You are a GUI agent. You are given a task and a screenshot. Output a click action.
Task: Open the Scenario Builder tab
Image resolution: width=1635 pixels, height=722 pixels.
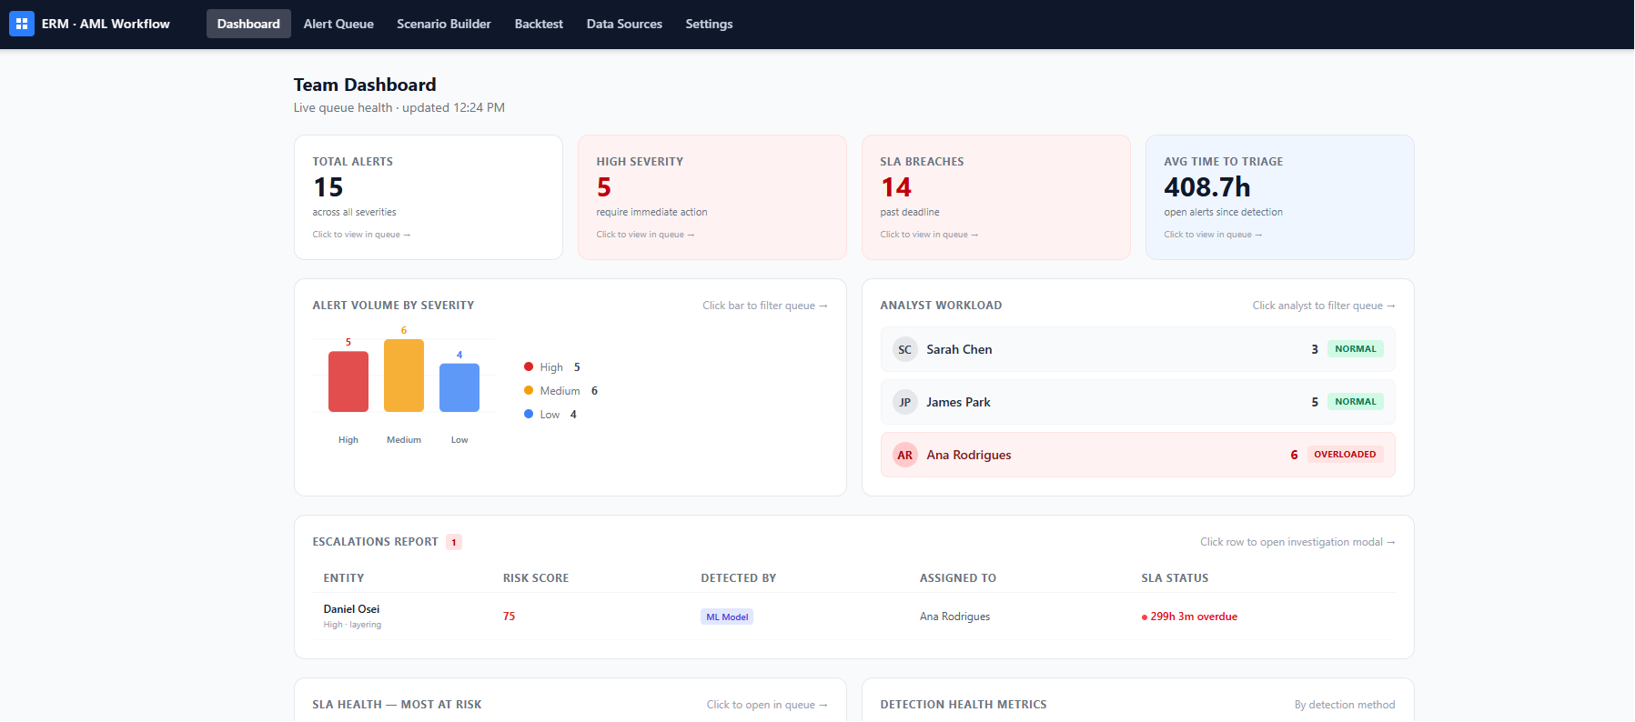444,24
